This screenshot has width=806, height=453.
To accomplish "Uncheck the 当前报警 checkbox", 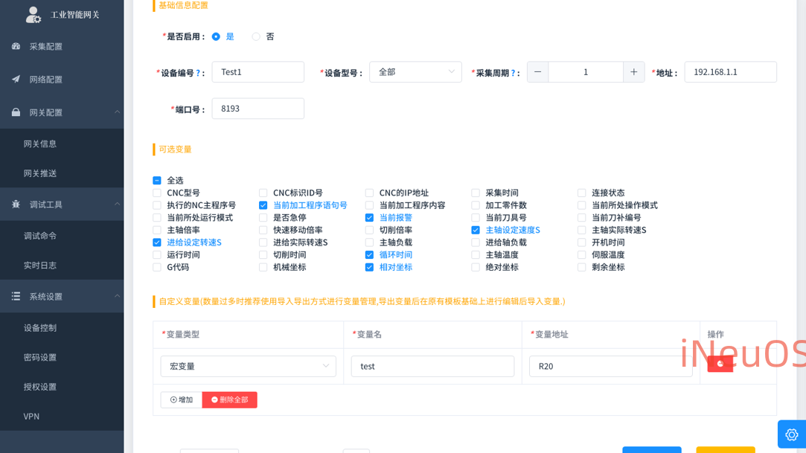I will tap(369, 218).
